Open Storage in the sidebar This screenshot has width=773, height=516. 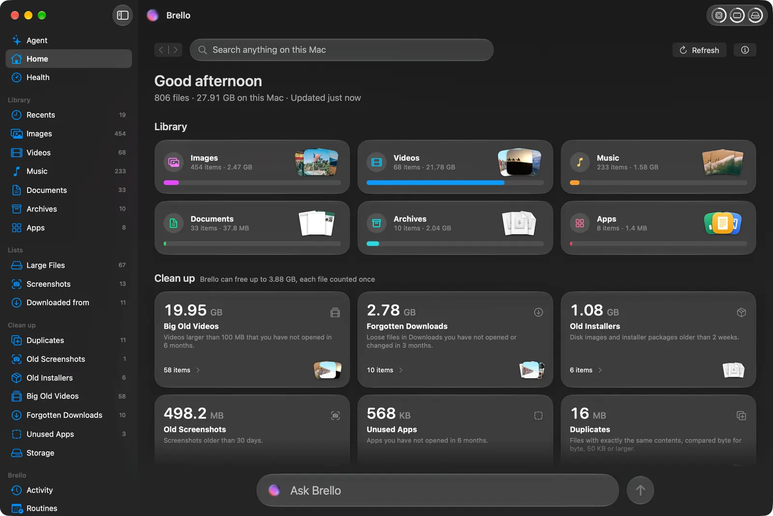[x=69, y=453]
